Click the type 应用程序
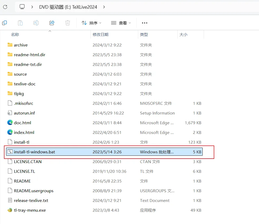 click(148, 210)
